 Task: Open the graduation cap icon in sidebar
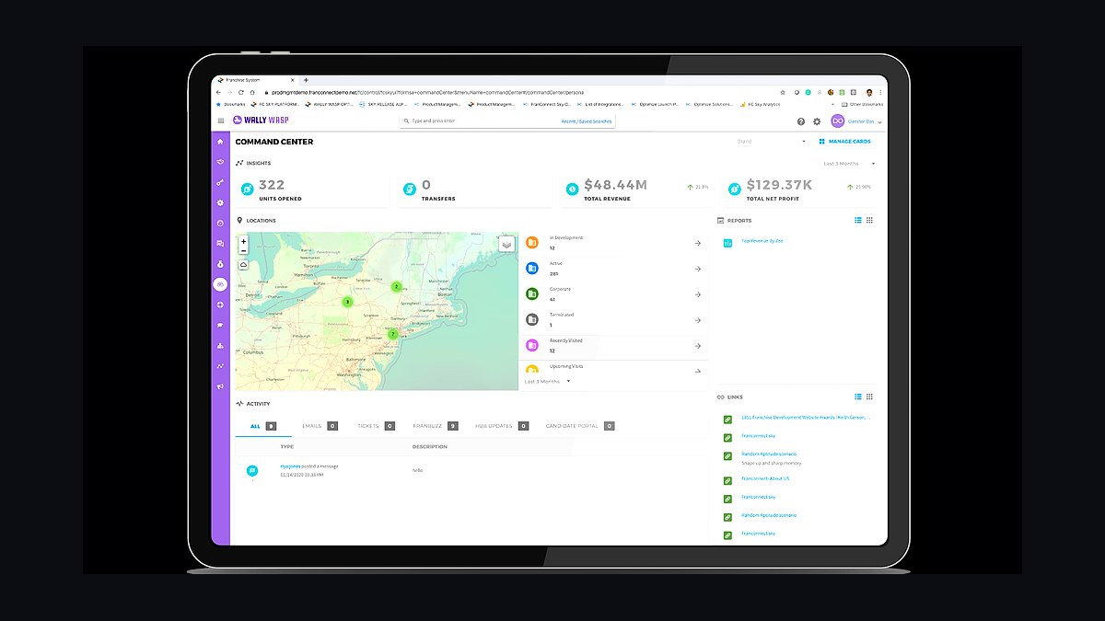click(x=220, y=325)
